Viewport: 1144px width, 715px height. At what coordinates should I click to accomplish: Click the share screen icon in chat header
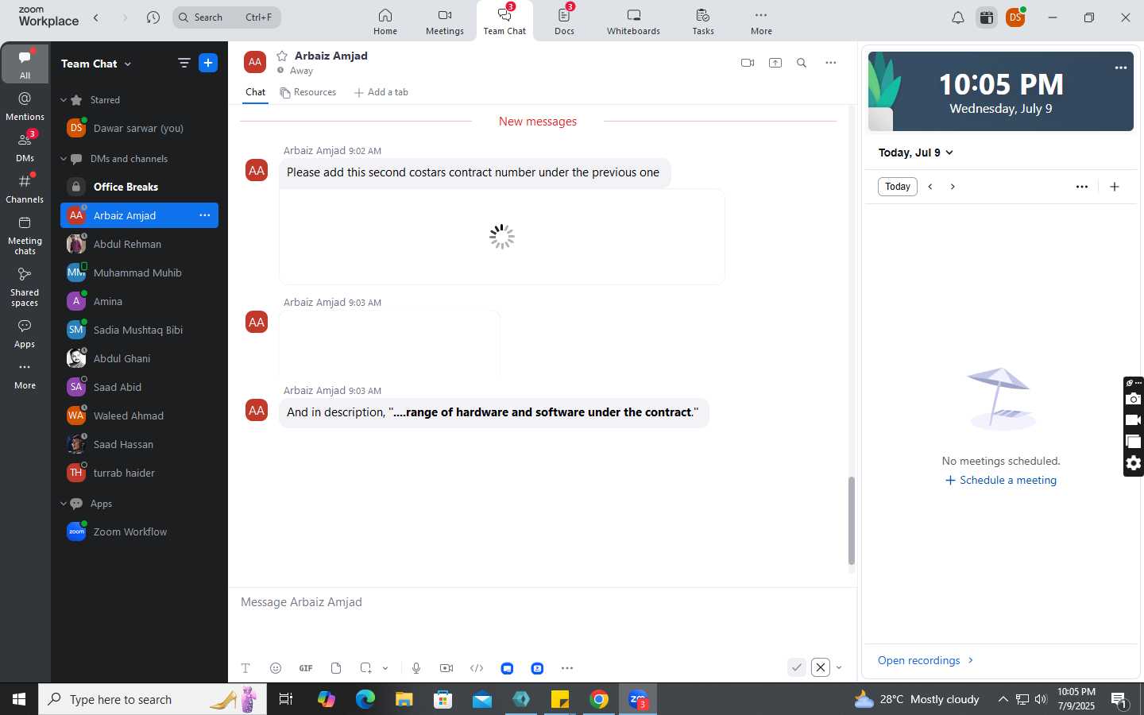coord(775,63)
